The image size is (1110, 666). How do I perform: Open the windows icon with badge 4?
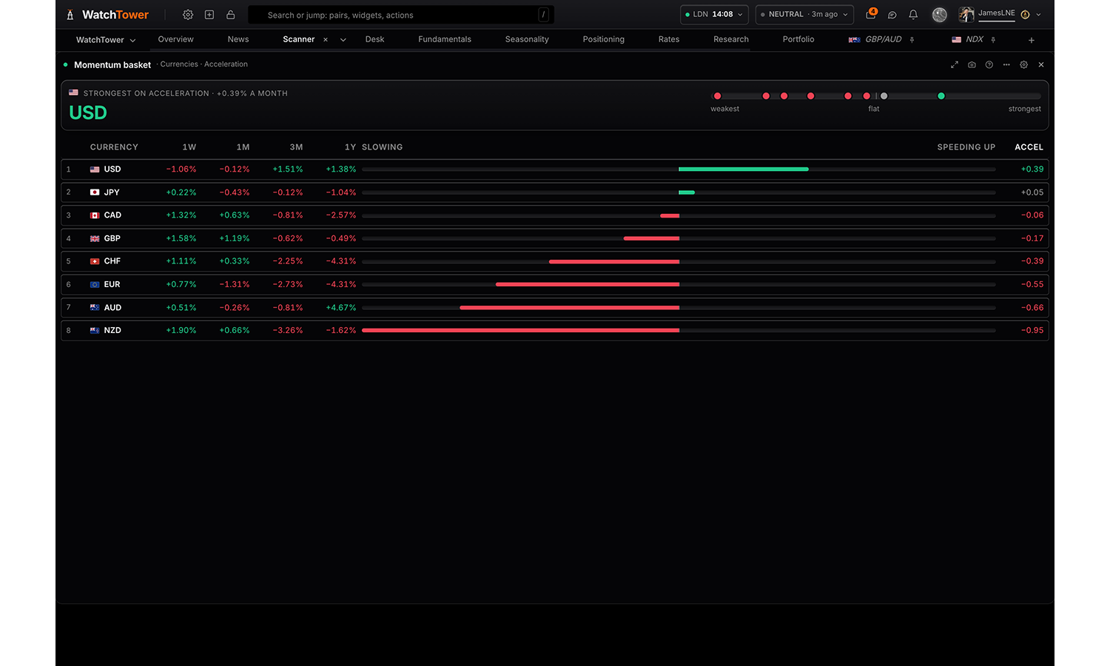point(871,14)
